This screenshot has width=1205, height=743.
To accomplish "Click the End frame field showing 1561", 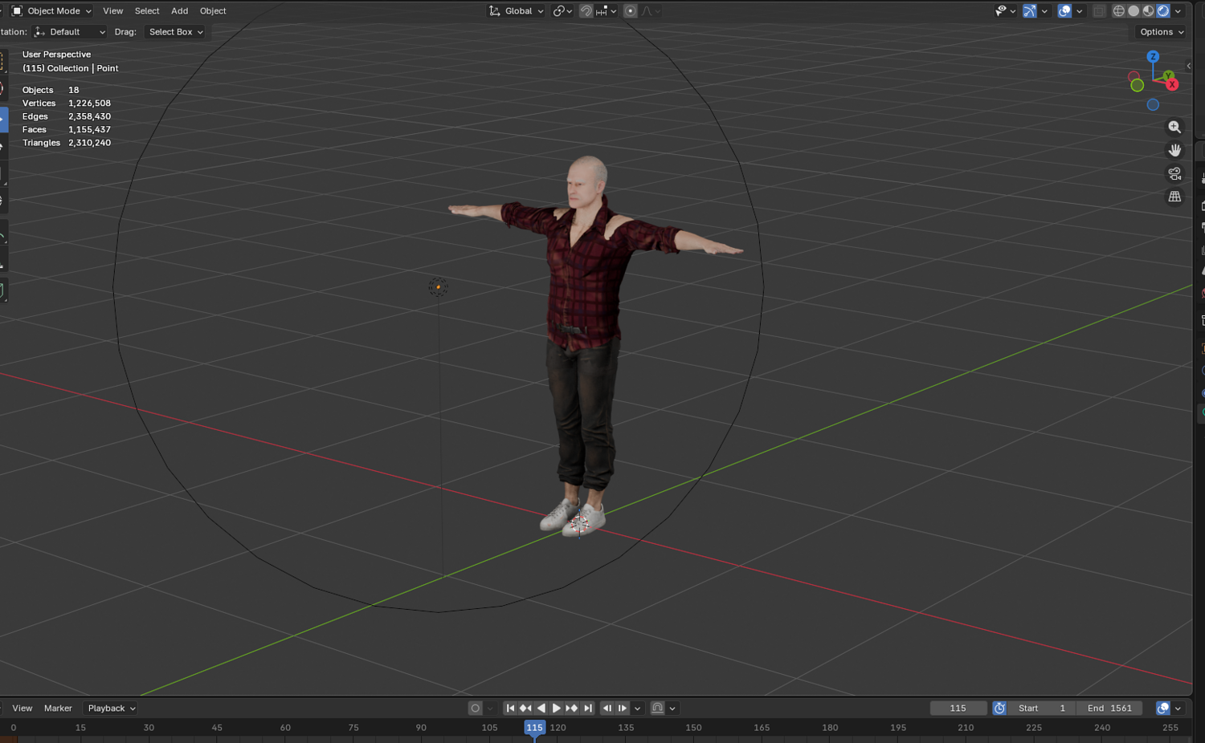I will [1109, 708].
